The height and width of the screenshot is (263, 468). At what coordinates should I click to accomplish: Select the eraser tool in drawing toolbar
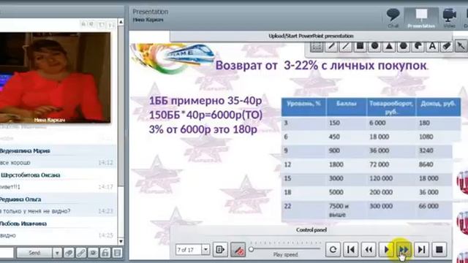click(x=446, y=46)
